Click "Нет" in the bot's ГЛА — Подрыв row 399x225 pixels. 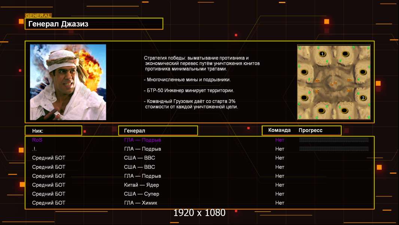tap(280, 176)
